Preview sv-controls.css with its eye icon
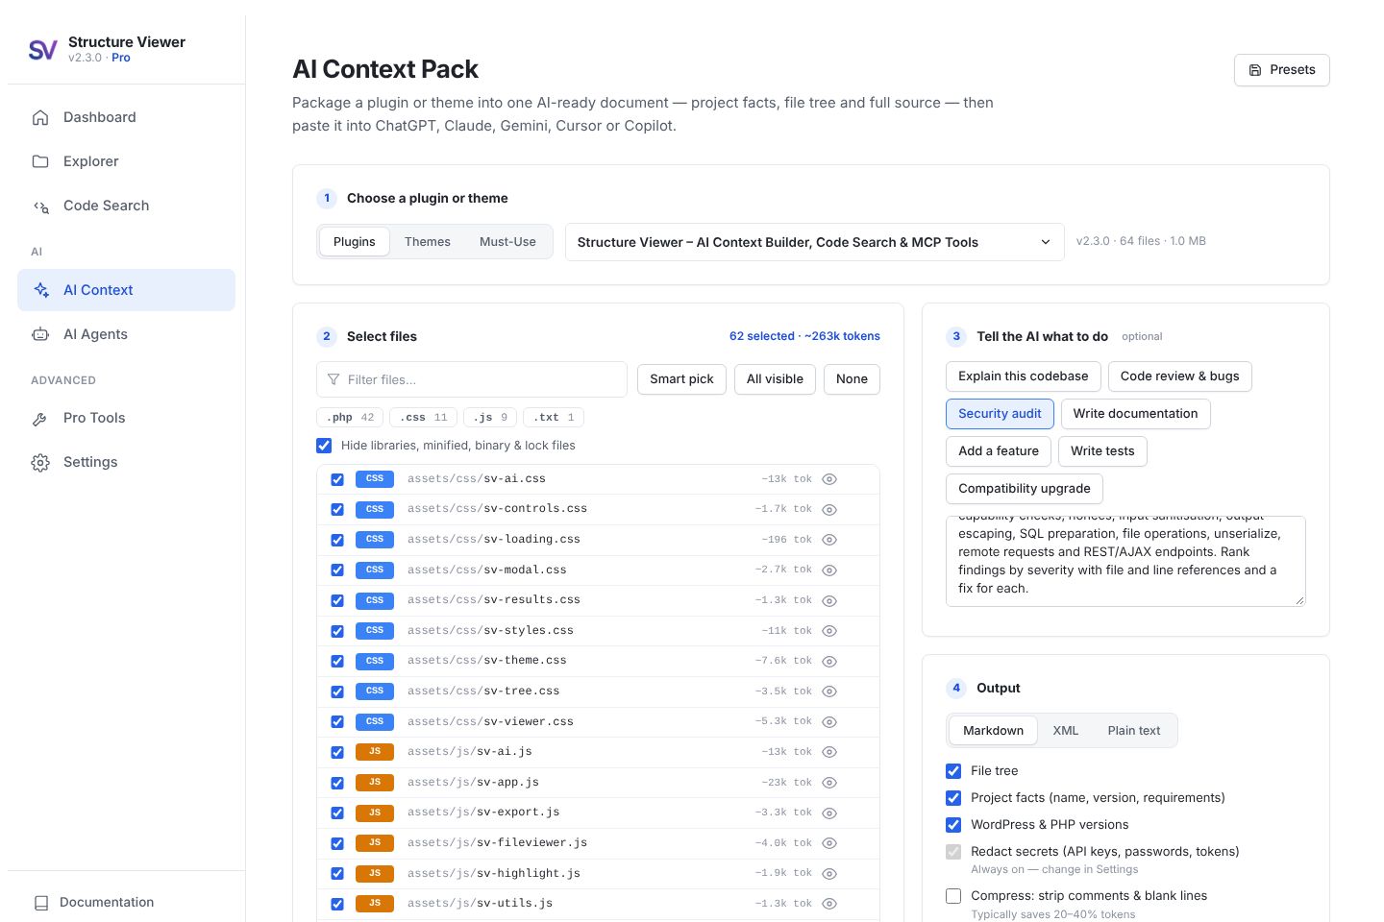Image resolution: width=1384 pixels, height=922 pixels. (829, 509)
